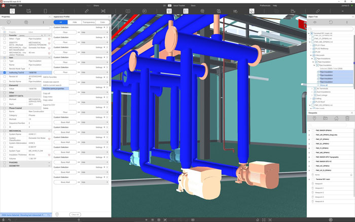Image resolution: width=355 pixels, height=222 pixels.
Task: Check the Revizto Name property checkbox
Action: pos(5,81)
